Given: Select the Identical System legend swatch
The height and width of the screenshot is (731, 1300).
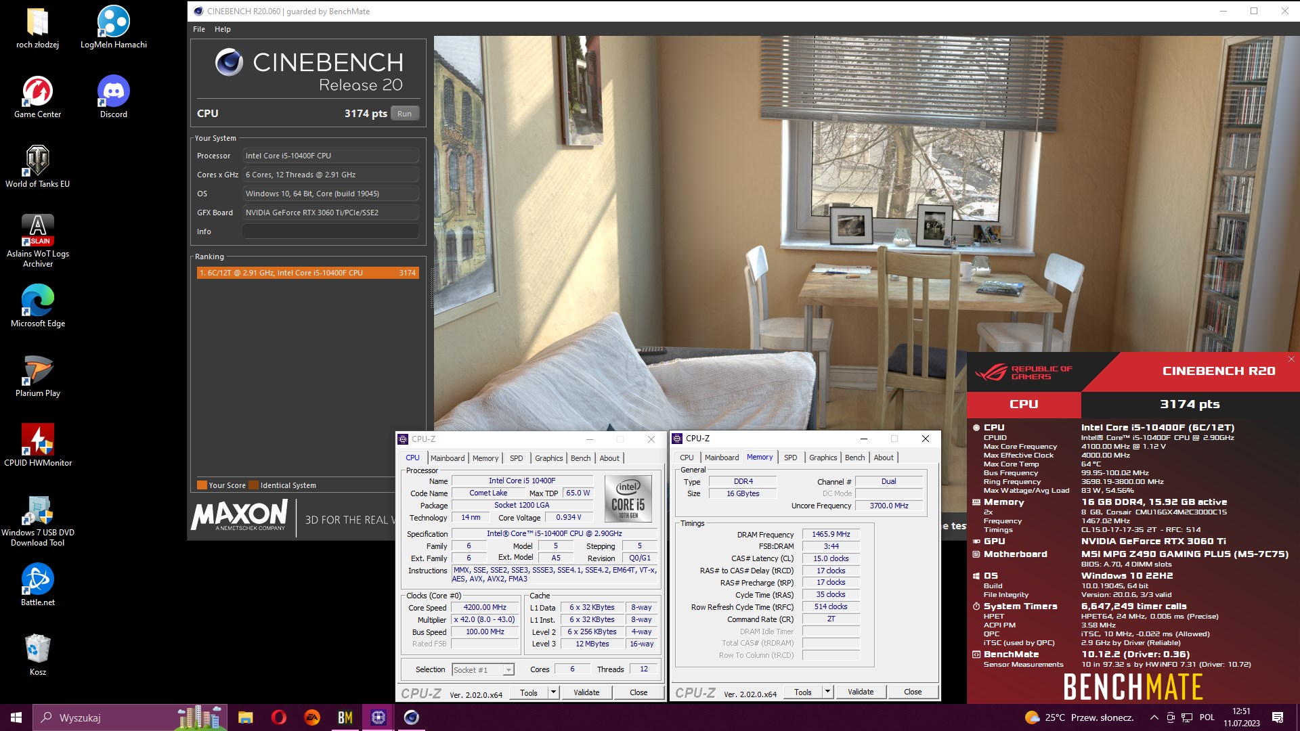Looking at the screenshot, I should tap(254, 485).
